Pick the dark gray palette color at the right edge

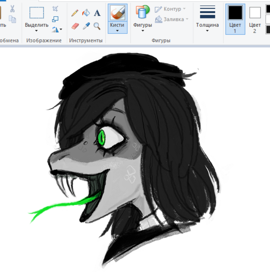pos(268,29)
